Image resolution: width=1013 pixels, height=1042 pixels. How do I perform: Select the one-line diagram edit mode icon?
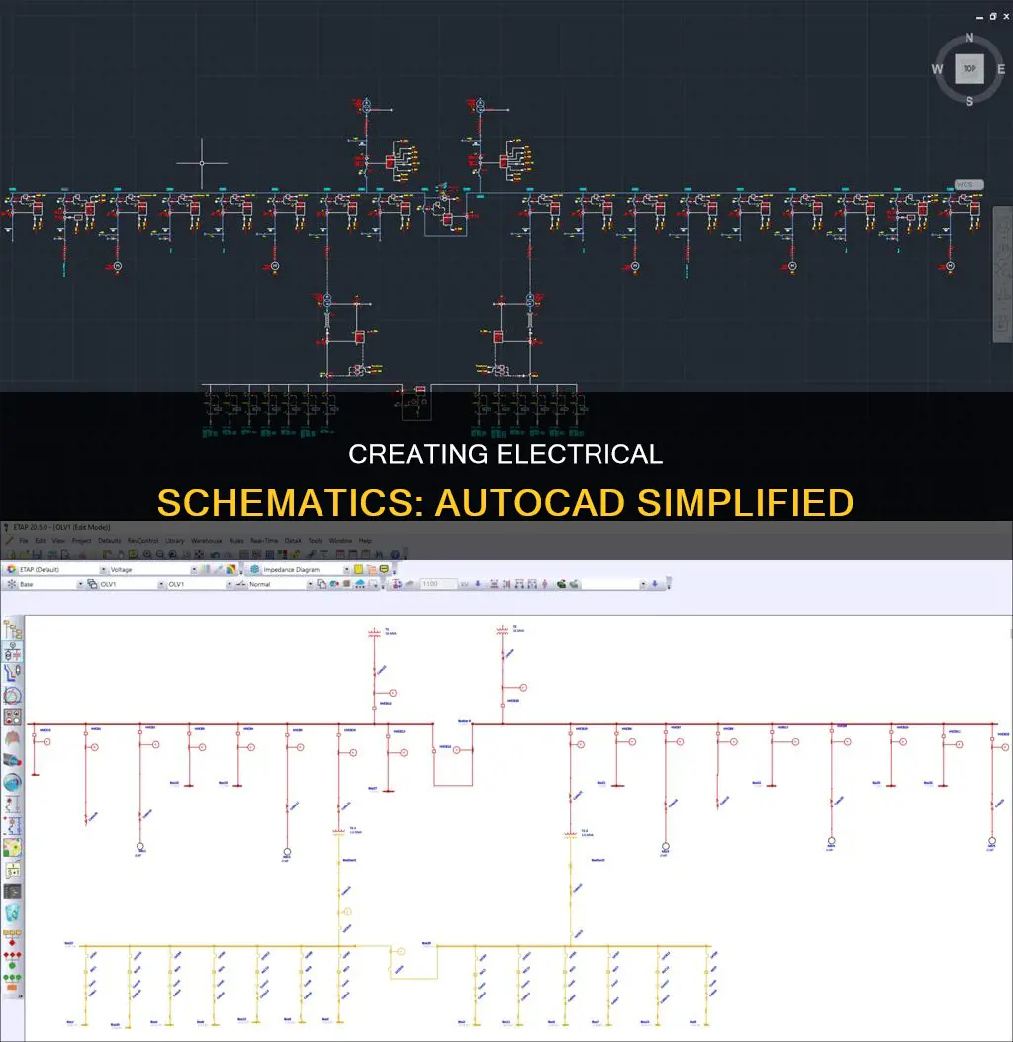click(12, 651)
